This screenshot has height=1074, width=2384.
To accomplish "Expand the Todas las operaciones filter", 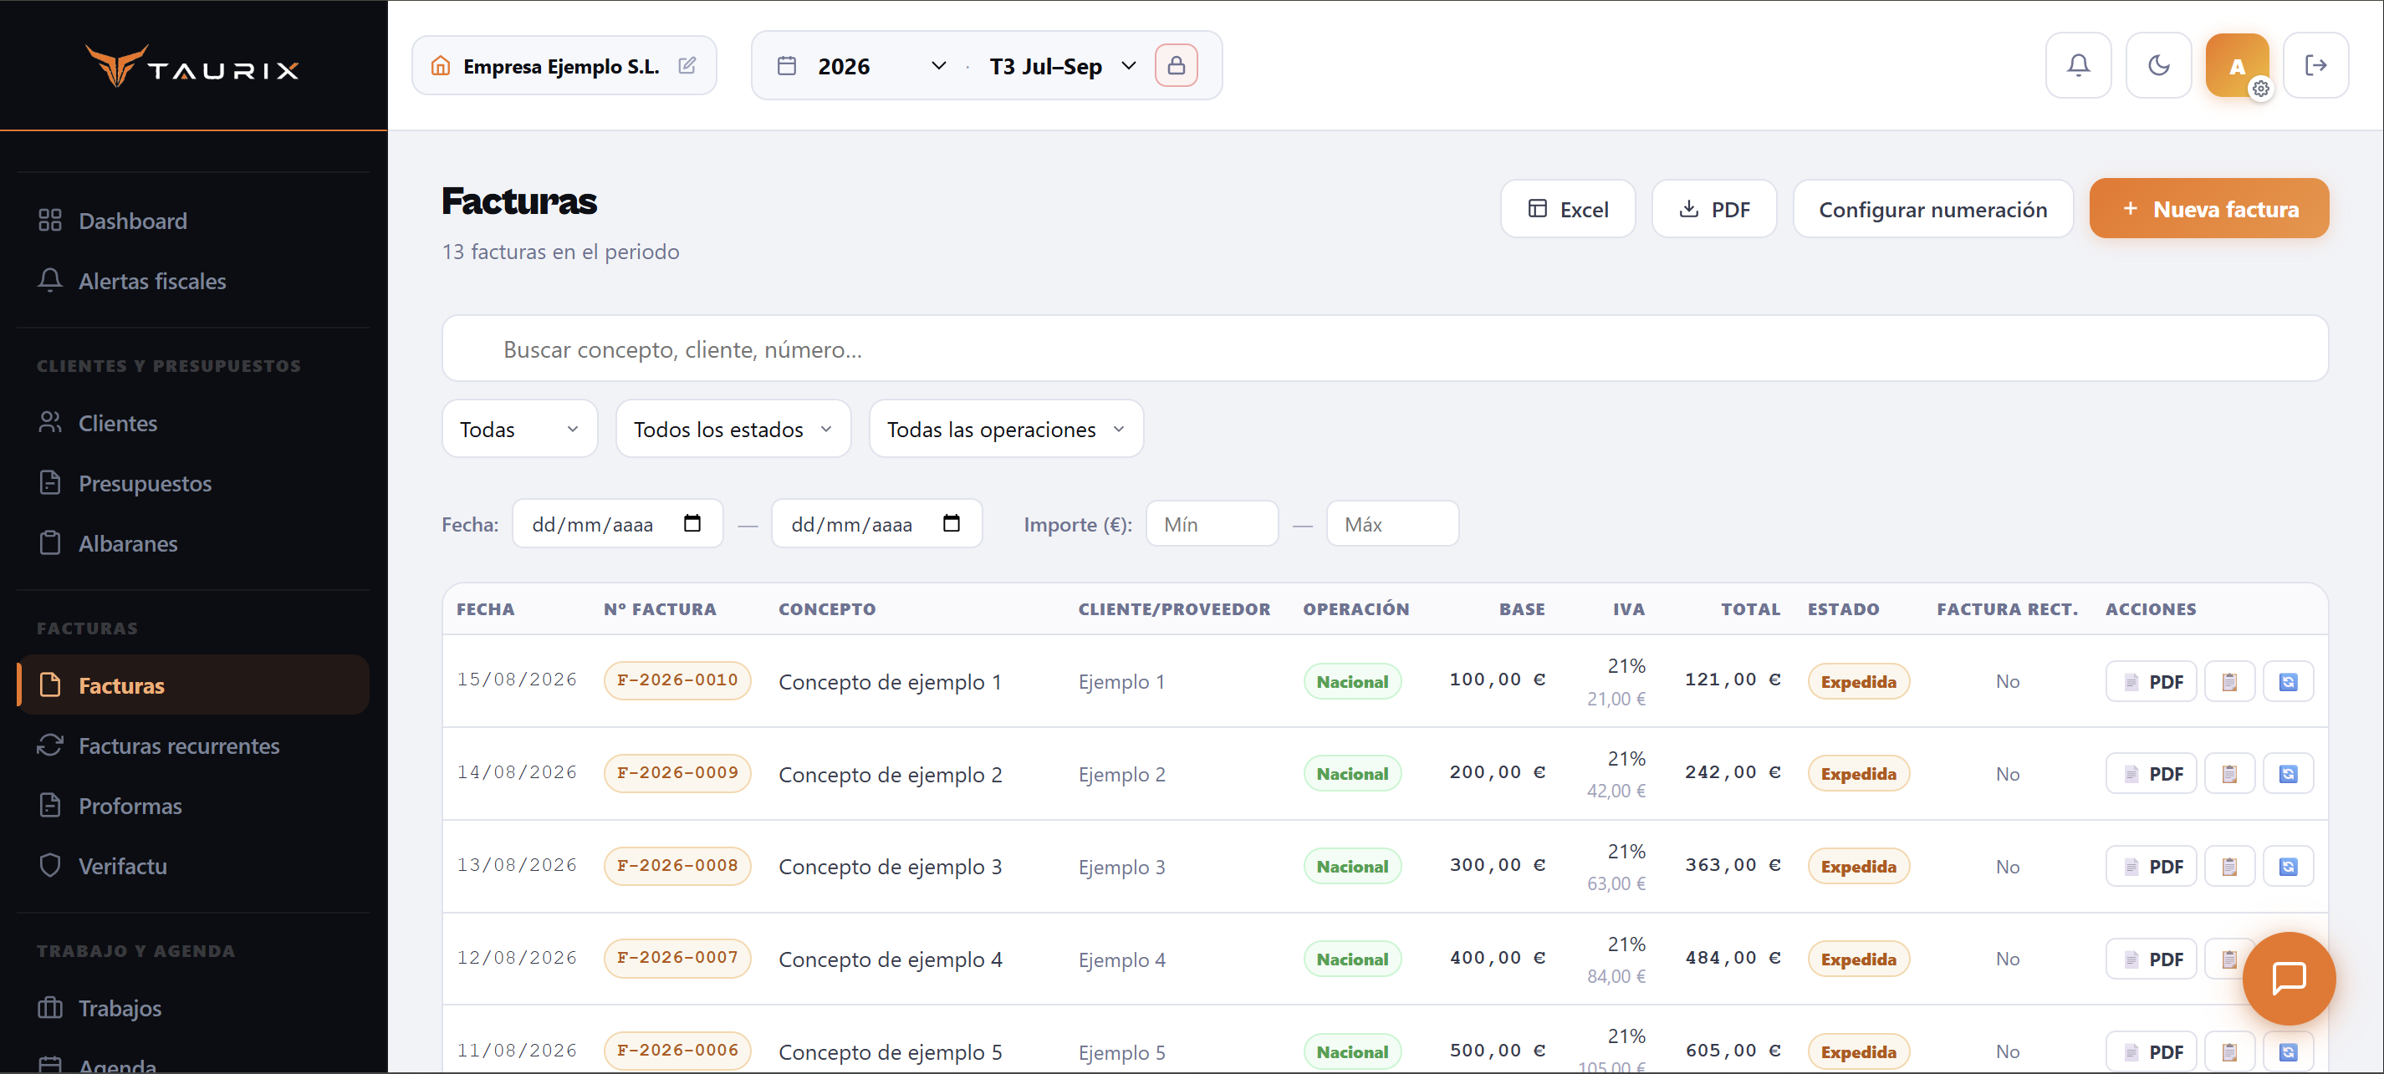I will pyautogui.click(x=1006, y=430).
